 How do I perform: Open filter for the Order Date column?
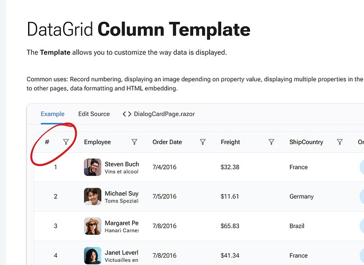click(x=203, y=142)
